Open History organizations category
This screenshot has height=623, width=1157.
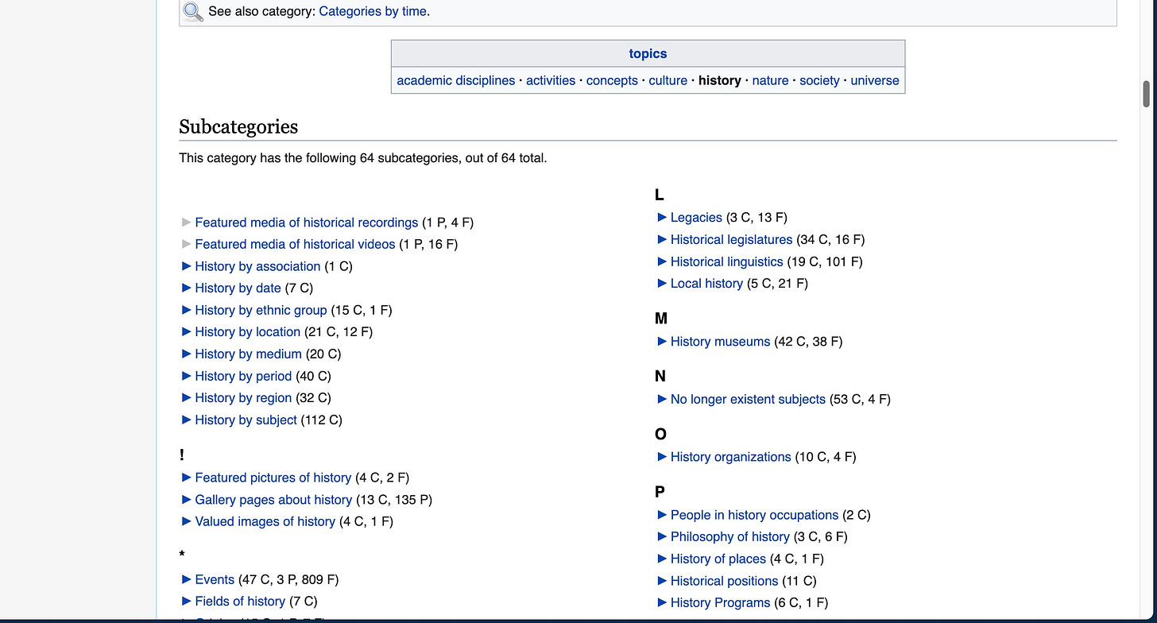(730, 457)
